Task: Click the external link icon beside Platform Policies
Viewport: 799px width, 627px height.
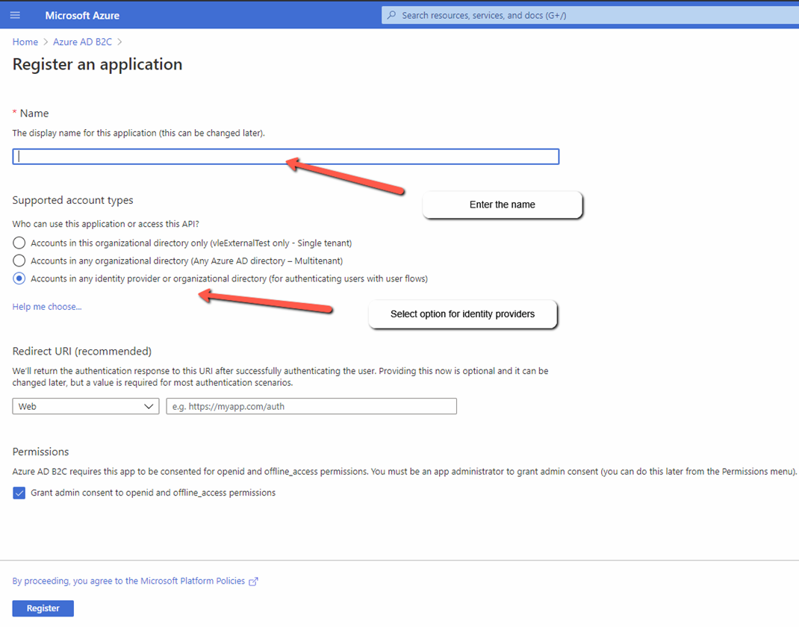Action: (x=253, y=581)
